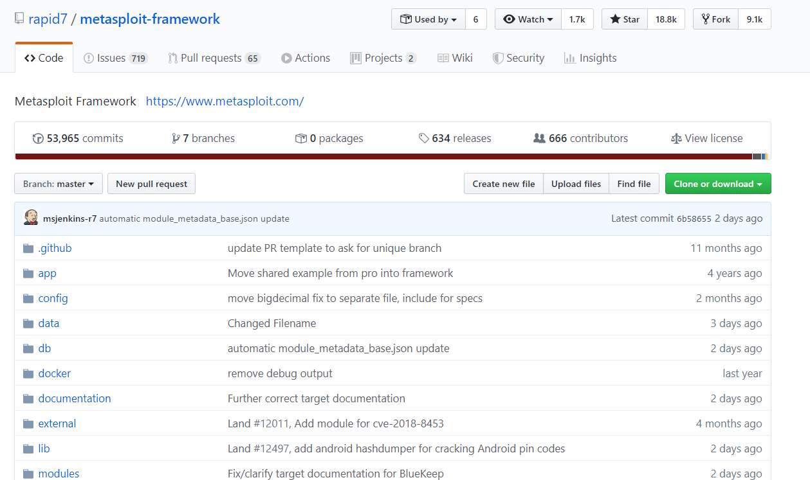Image resolution: width=810 pixels, height=480 pixels.
Task: Open the 9.1k forks count
Action: click(755, 19)
